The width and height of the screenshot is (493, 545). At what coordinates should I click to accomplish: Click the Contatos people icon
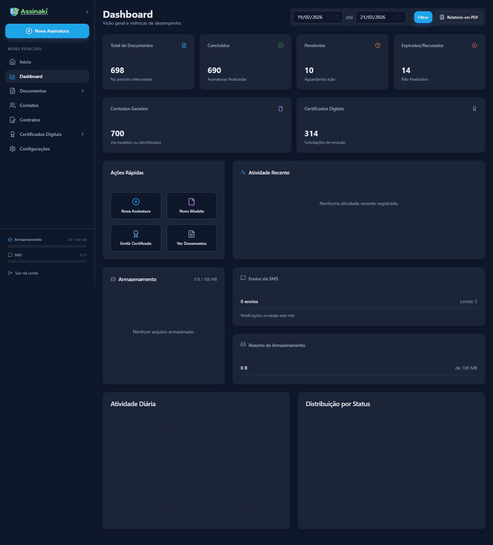tap(13, 105)
